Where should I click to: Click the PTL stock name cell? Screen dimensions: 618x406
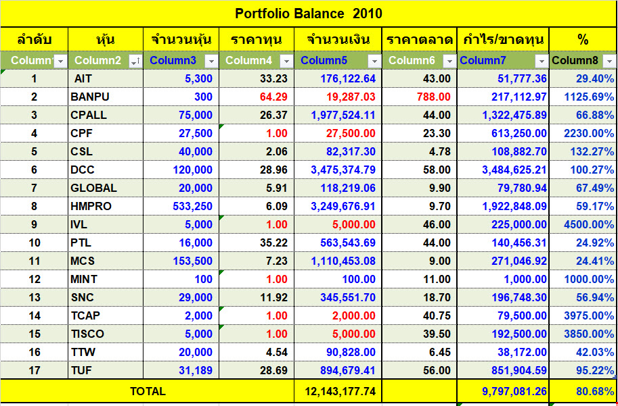click(106, 243)
